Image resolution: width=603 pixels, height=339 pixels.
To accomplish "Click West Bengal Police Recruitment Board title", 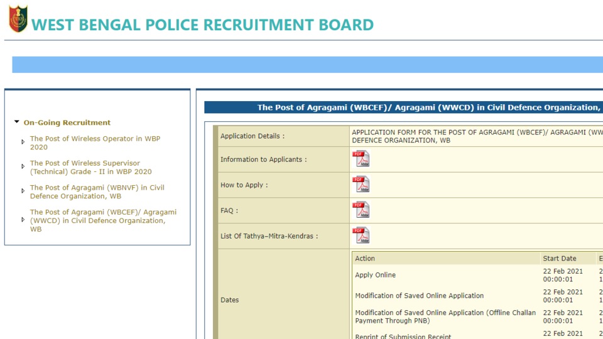I will coord(202,24).
